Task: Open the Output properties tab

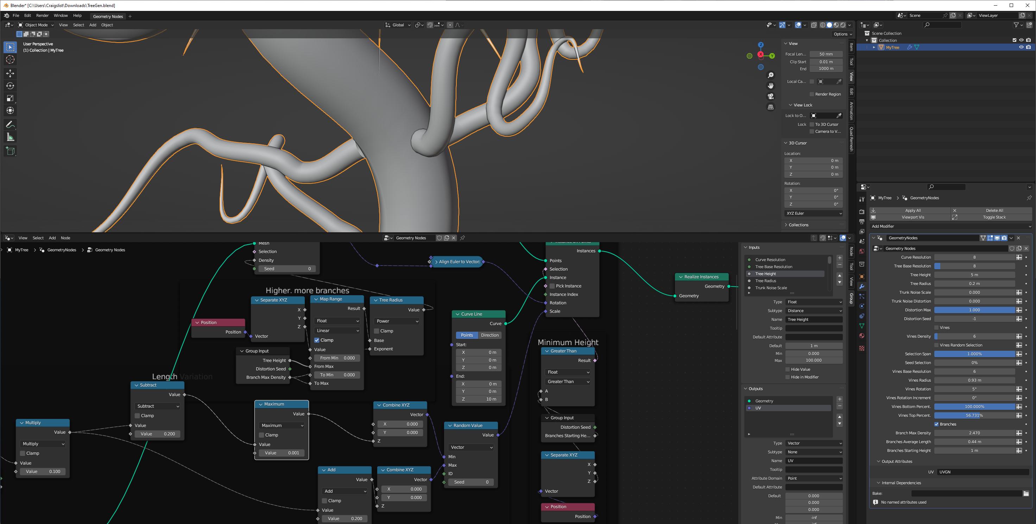Action: point(861,222)
